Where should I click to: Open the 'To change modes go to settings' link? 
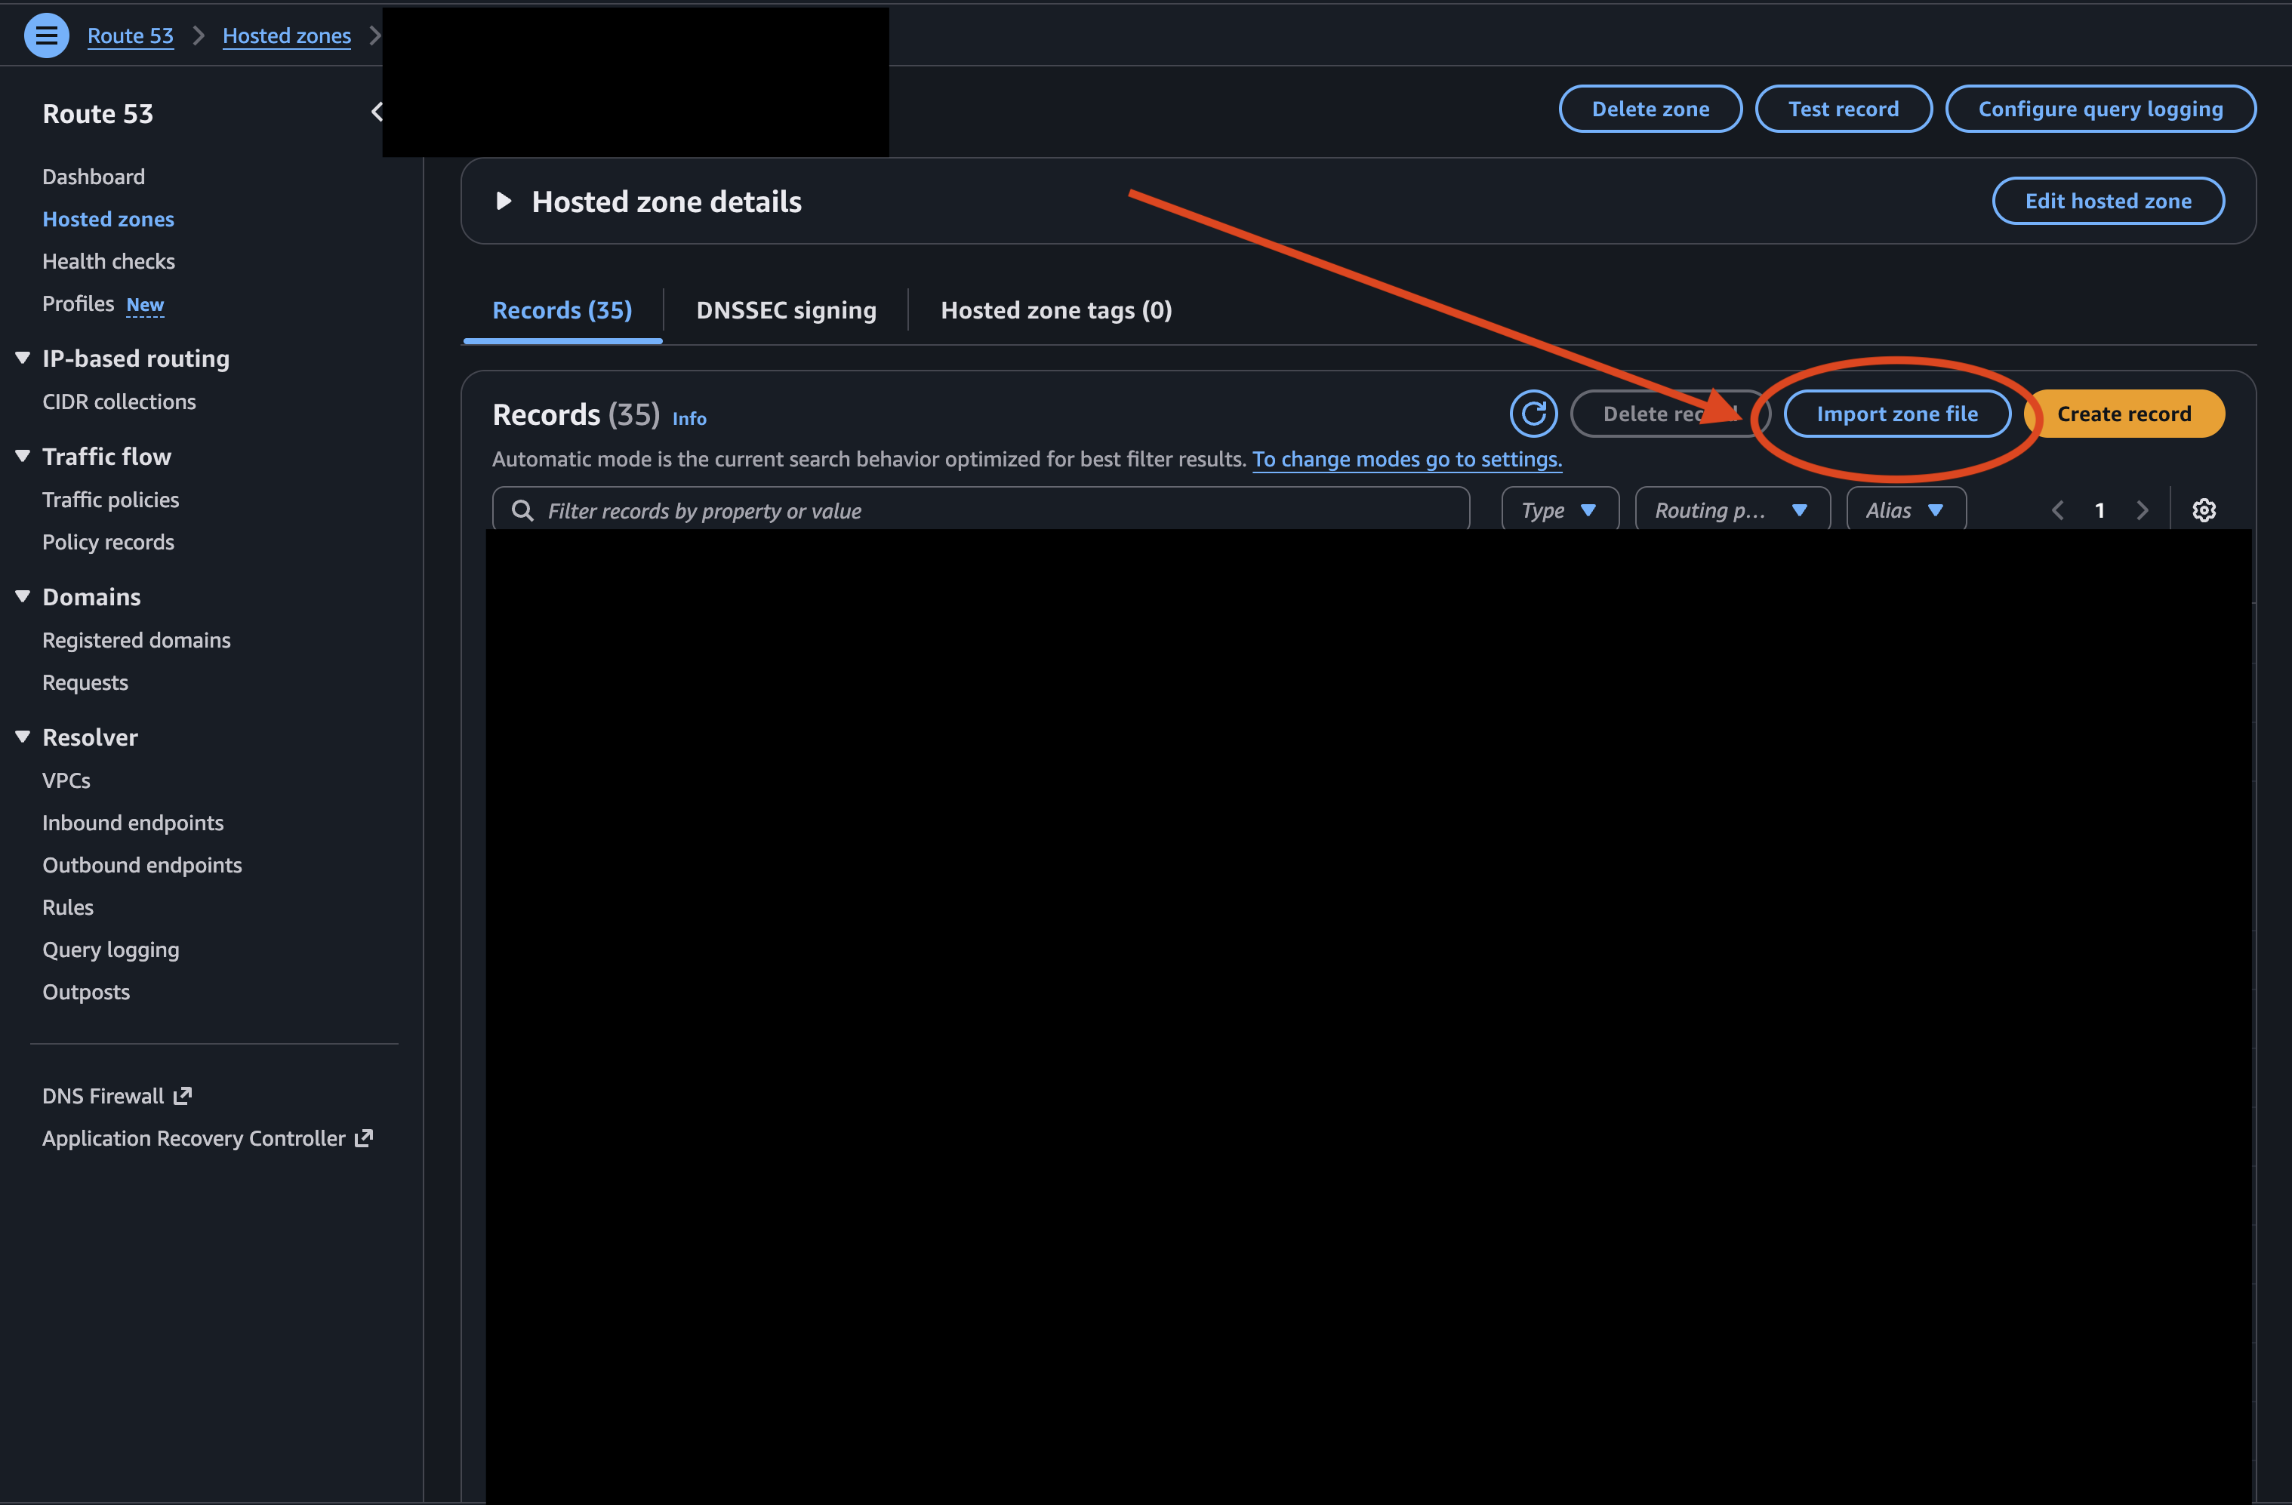1407,460
